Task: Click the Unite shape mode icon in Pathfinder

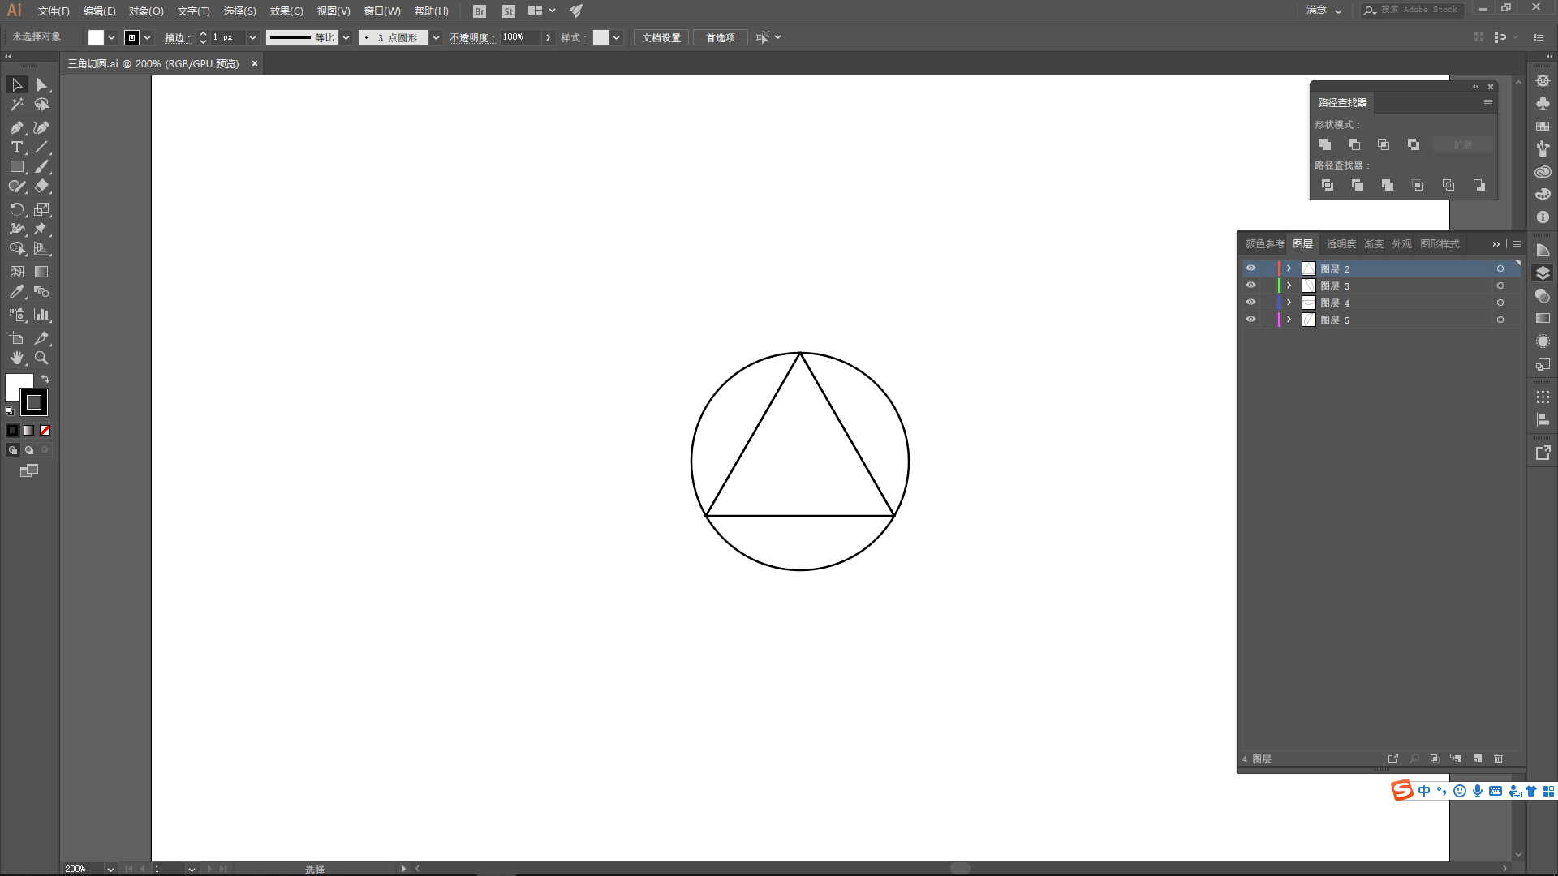Action: point(1325,144)
